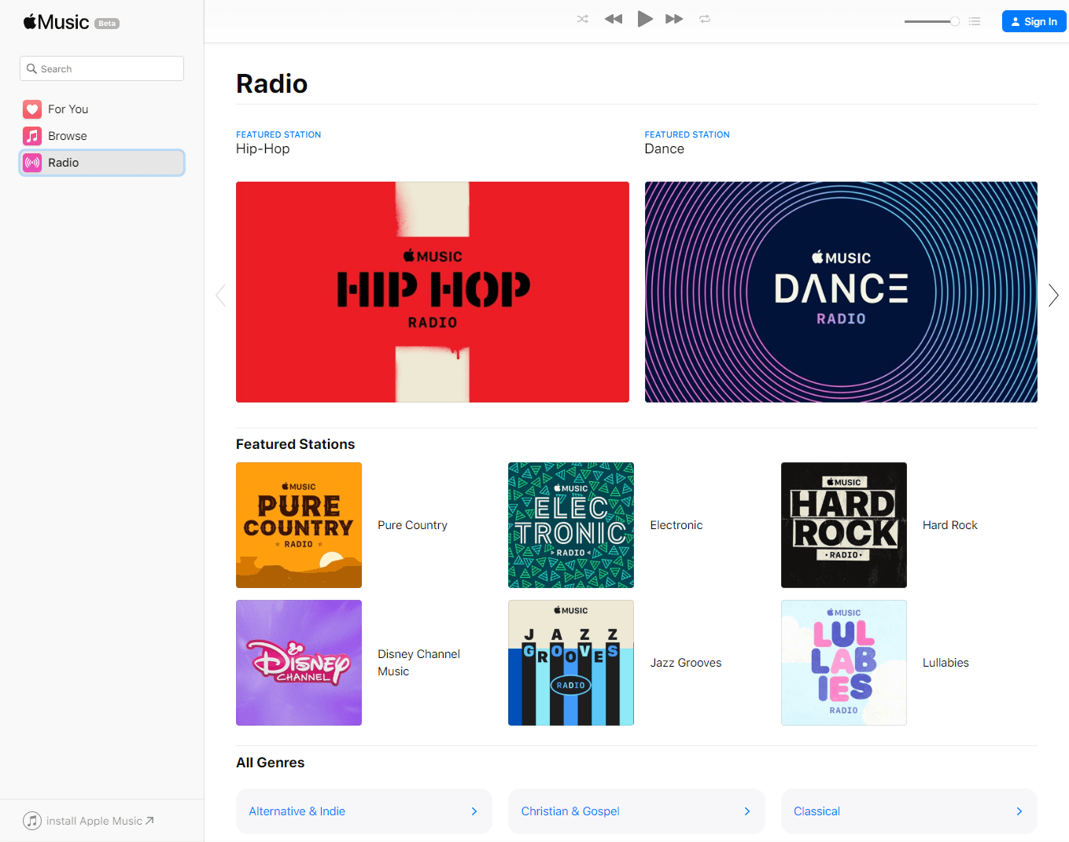Toggle shuffle playback
The image size is (1069, 842).
coord(582,19)
